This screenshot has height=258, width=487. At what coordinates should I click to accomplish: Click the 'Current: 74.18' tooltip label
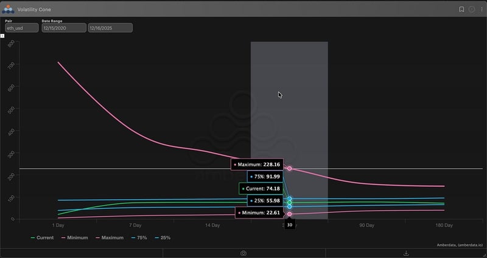[x=261, y=189]
